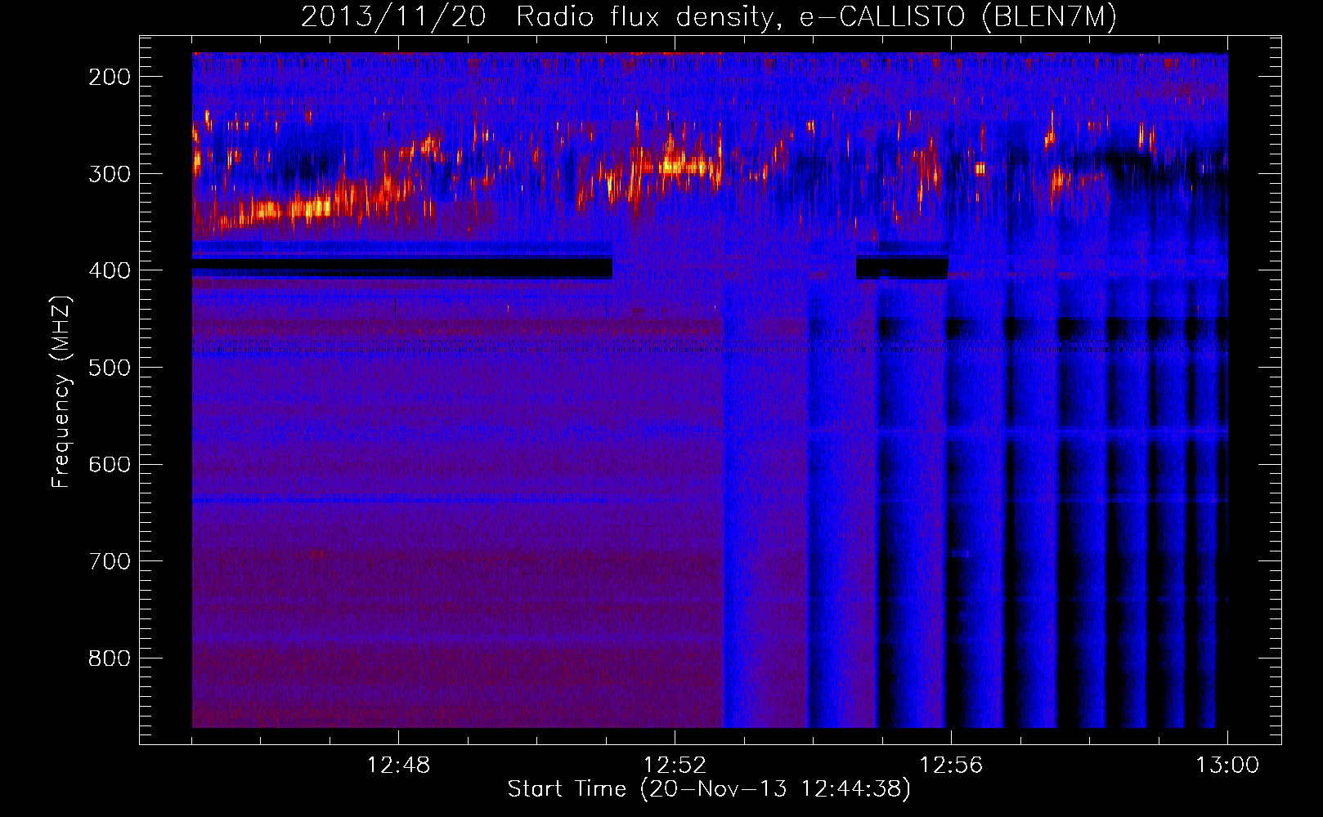Viewport: 1323px width, 817px height.
Task: Click the "Frequency (MHZ)" axis label
Action: (x=61, y=391)
